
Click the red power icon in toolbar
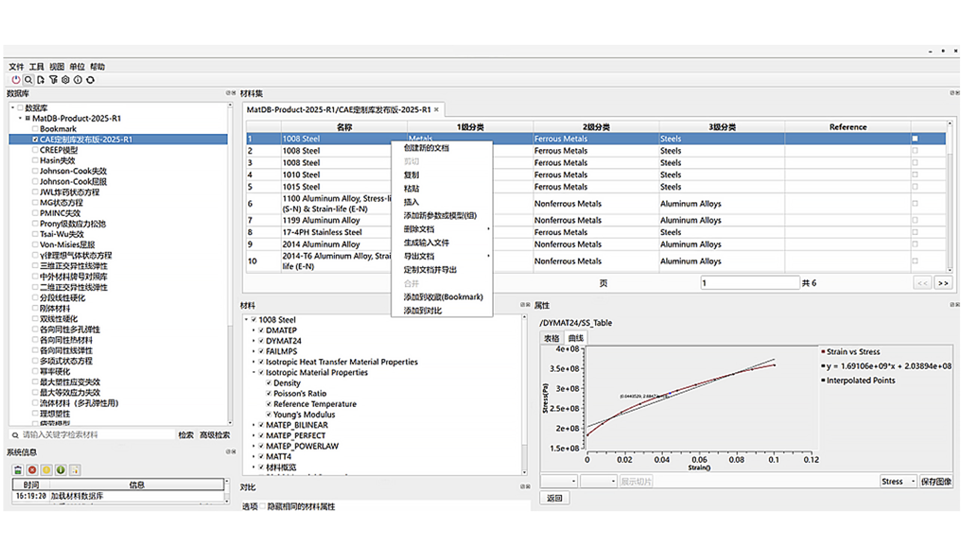coord(16,80)
